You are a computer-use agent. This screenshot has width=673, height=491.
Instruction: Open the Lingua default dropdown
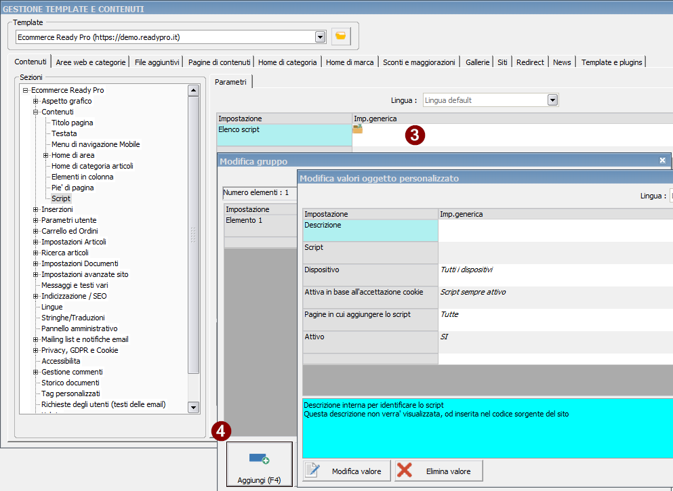[552, 100]
